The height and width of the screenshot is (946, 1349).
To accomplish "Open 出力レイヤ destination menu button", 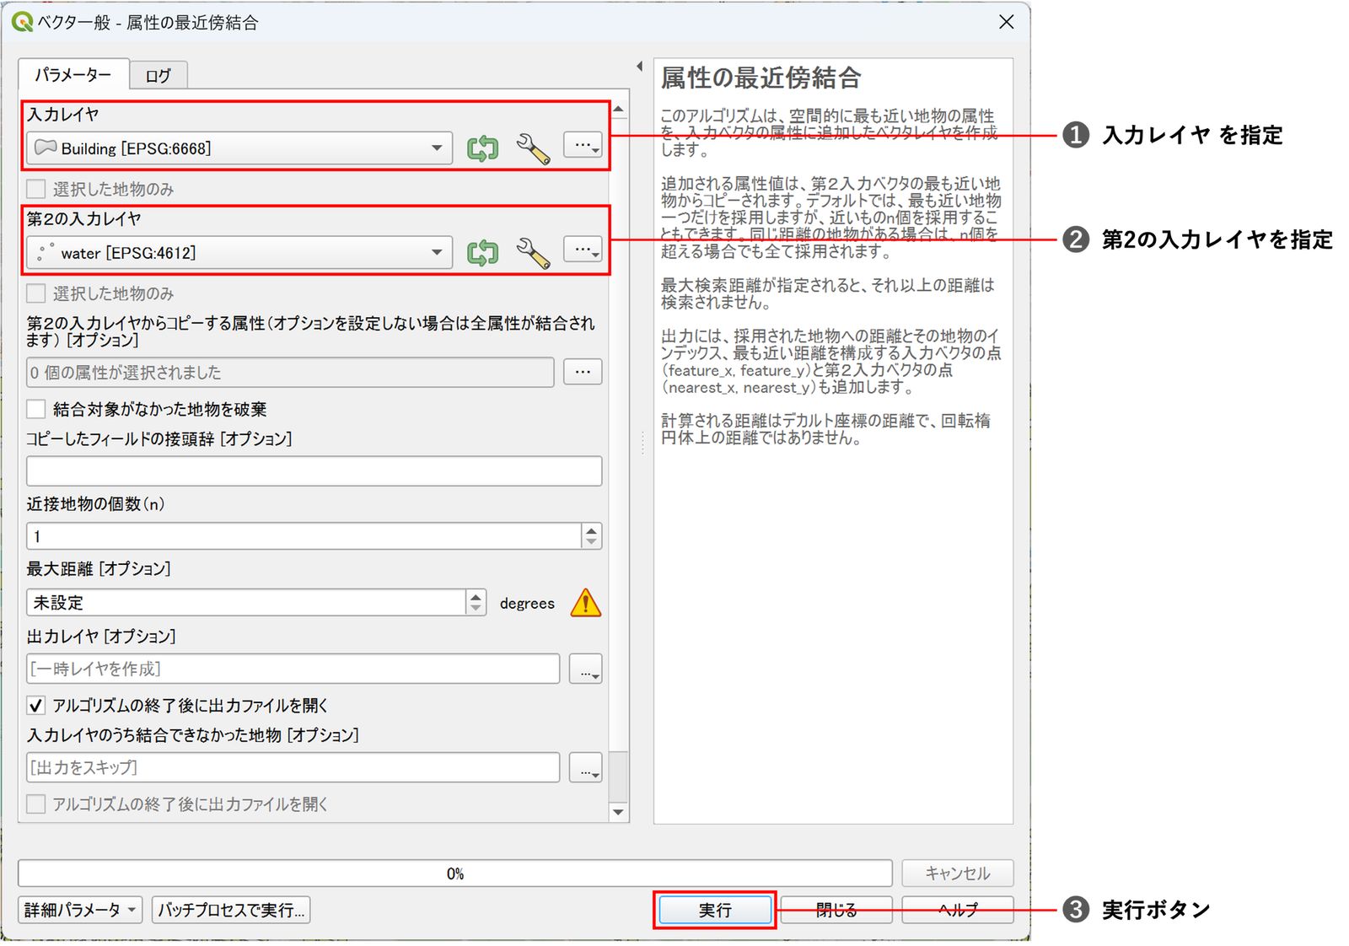I will pyautogui.click(x=586, y=669).
